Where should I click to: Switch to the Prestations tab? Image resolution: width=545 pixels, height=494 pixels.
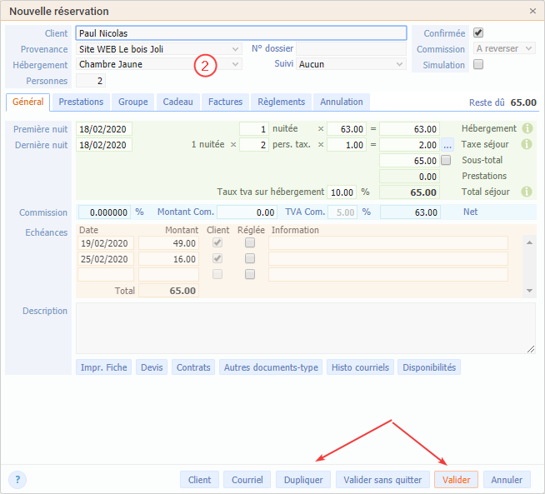point(82,102)
